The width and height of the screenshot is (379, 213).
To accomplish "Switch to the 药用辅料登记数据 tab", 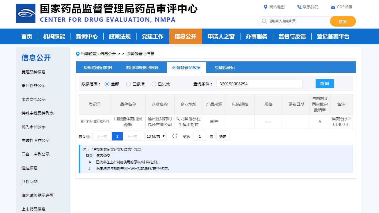I will point(142,68).
